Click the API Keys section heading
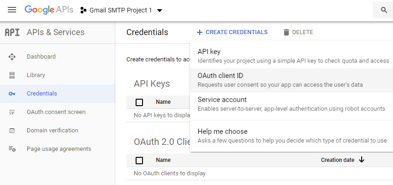The width and height of the screenshot is (393, 185). pyautogui.click(x=152, y=84)
